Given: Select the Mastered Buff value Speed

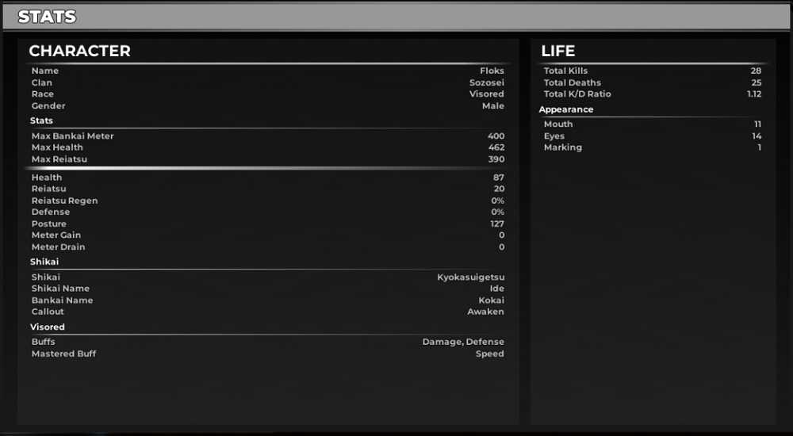Looking at the screenshot, I should click(x=489, y=354).
